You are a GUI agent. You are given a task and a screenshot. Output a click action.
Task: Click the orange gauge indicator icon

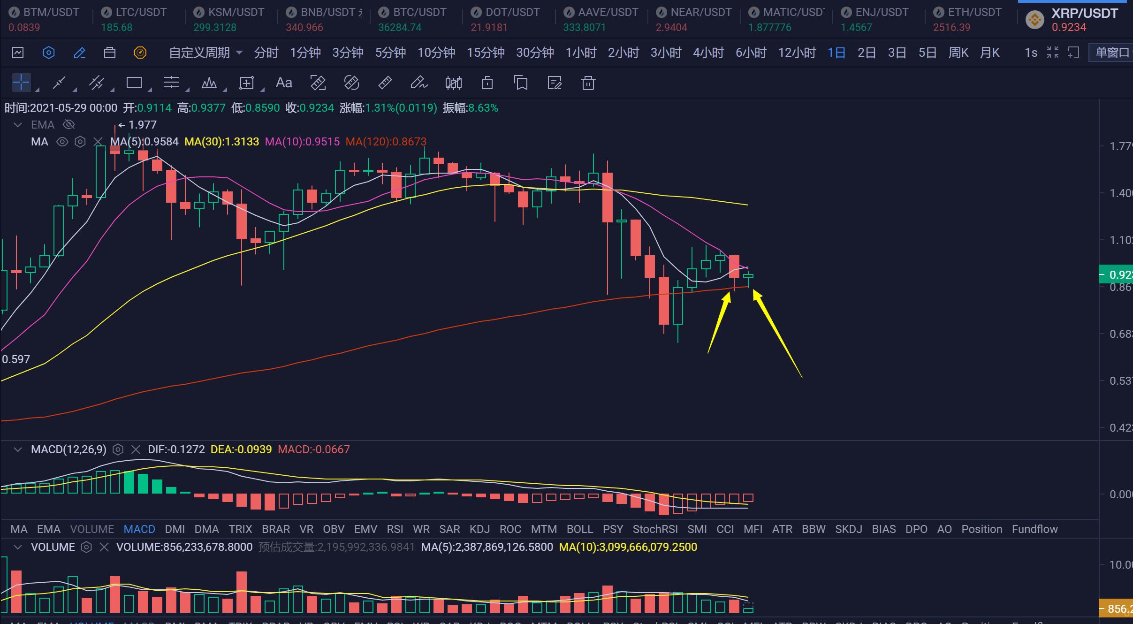pos(140,53)
